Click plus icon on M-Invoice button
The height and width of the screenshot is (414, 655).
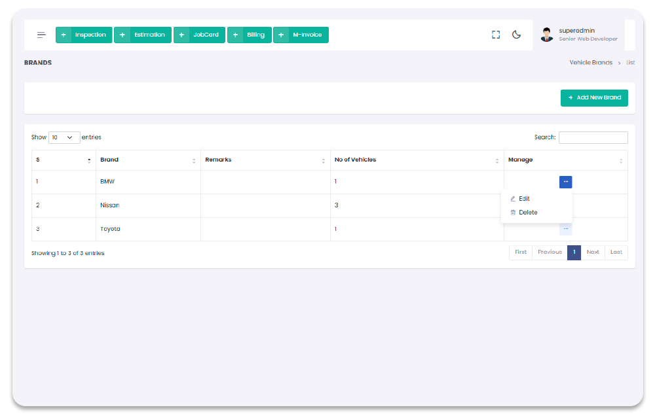pyautogui.click(x=281, y=35)
